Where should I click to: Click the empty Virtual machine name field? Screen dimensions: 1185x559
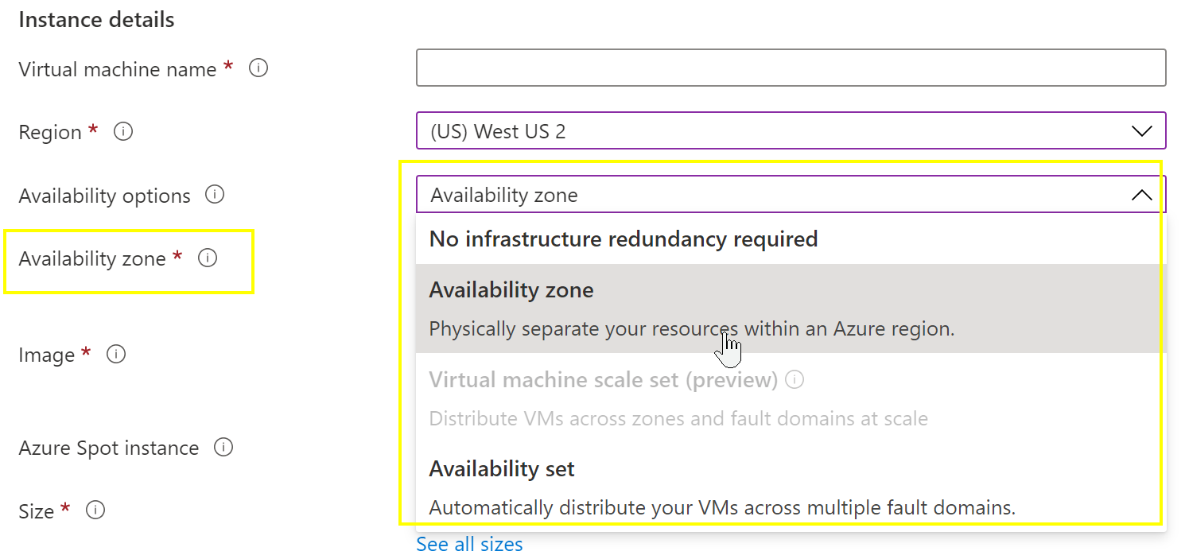[x=791, y=68]
